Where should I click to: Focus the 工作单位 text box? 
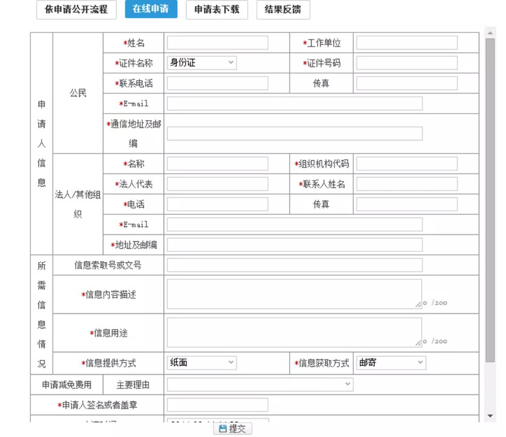[x=407, y=43]
